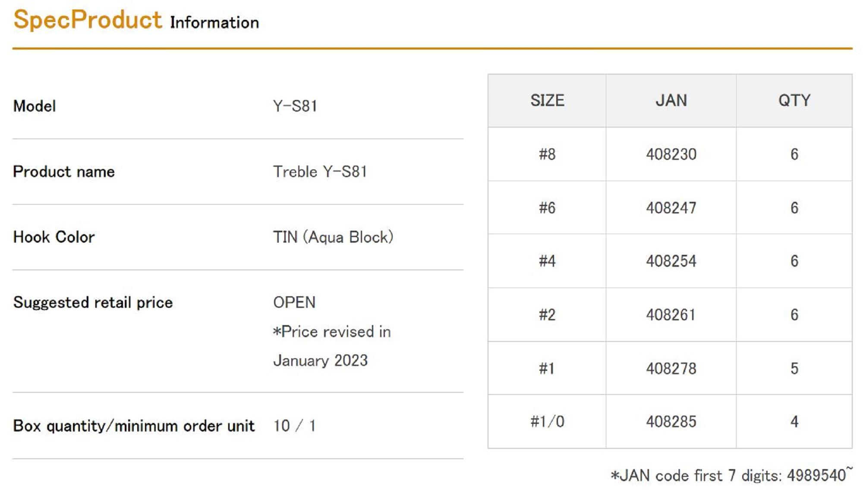Viewport: 863px width, 501px height.
Task: Select JAN code 408247
Action: pyautogui.click(x=671, y=208)
